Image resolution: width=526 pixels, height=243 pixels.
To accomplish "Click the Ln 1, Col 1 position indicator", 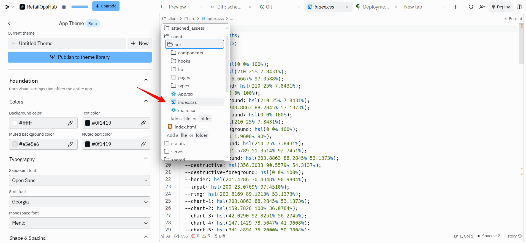I will pos(463,236).
